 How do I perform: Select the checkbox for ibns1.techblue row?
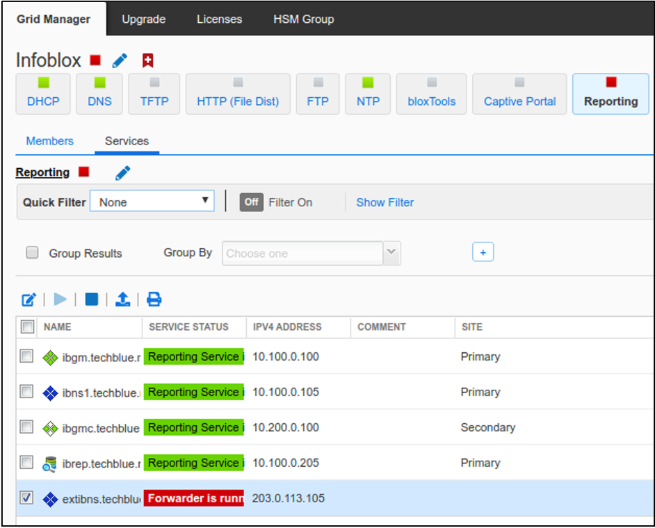pos(26,392)
